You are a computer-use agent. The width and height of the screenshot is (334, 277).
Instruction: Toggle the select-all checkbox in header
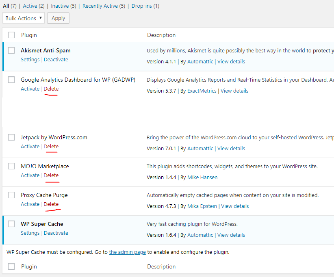pos(11,35)
